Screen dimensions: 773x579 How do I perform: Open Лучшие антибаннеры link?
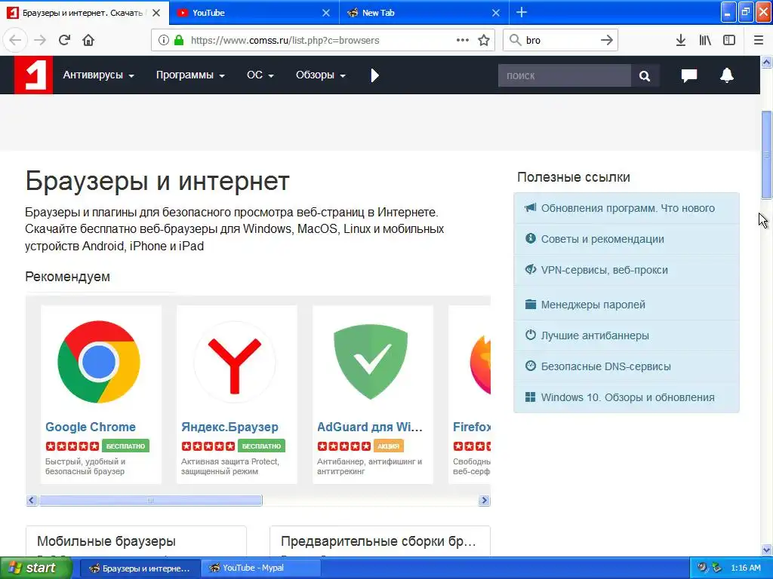627,335
